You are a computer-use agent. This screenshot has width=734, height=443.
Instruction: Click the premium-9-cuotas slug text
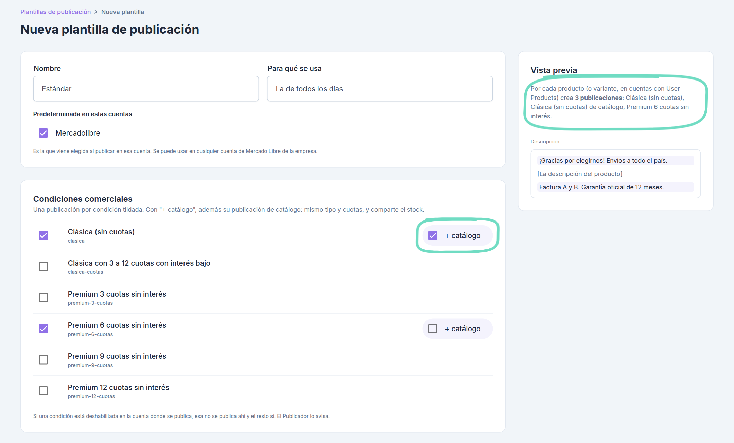[90, 365]
